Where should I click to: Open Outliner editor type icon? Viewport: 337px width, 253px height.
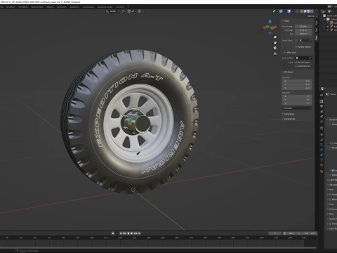click(323, 11)
